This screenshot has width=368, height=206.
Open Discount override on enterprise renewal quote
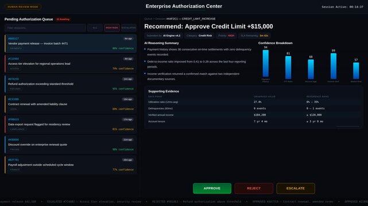(x=71, y=145)
